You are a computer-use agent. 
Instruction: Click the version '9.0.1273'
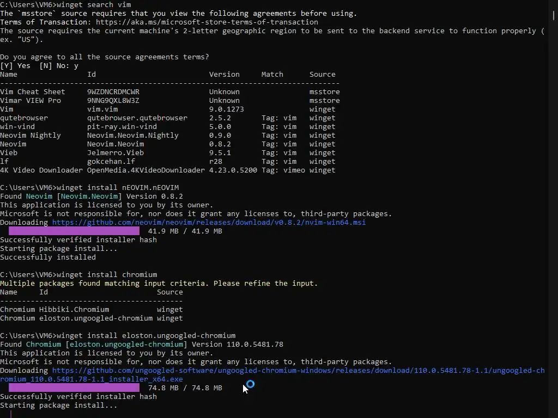[226, 109]
